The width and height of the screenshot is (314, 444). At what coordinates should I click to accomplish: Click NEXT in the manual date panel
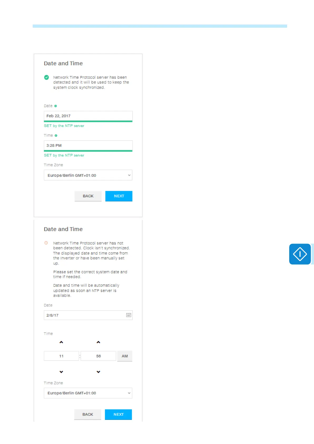pyautogui.click(x=118, y=414)
